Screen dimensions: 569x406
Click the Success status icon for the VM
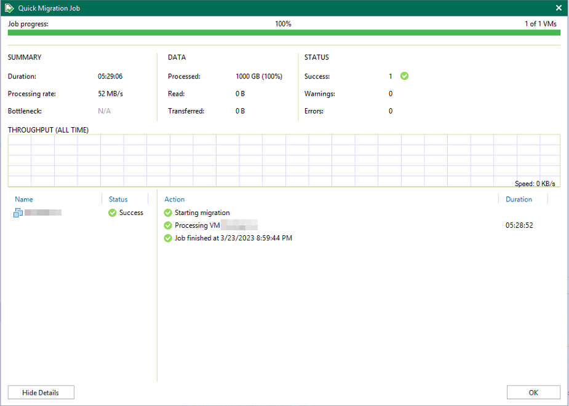112,213
